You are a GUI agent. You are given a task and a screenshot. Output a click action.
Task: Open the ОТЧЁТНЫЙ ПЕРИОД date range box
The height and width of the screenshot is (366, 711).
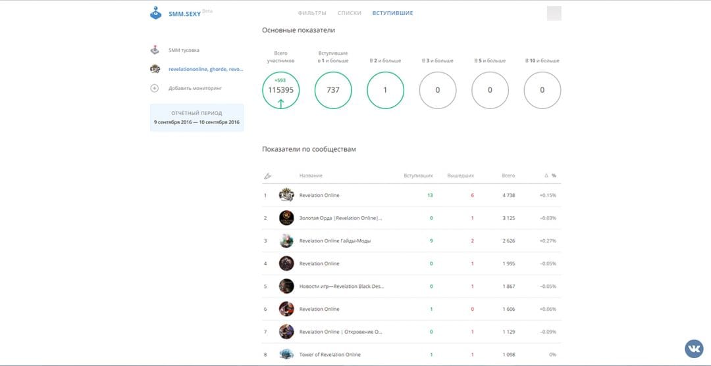[197, 118]
